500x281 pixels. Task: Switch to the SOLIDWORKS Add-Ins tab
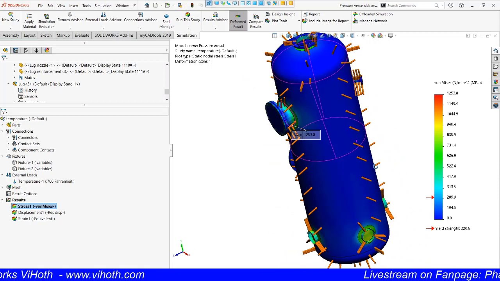point(114,35)
